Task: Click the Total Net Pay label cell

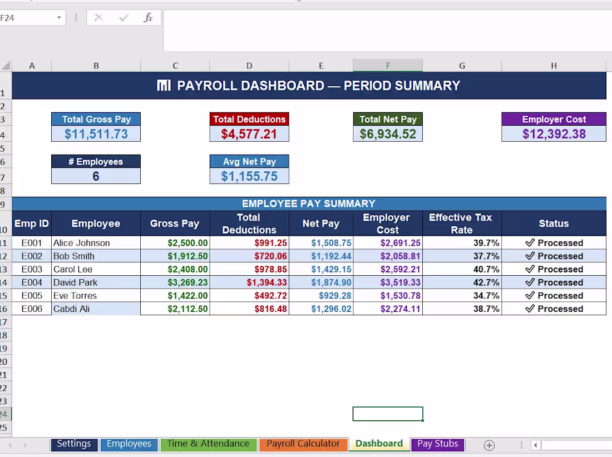Action: click(x=388, y=120)
